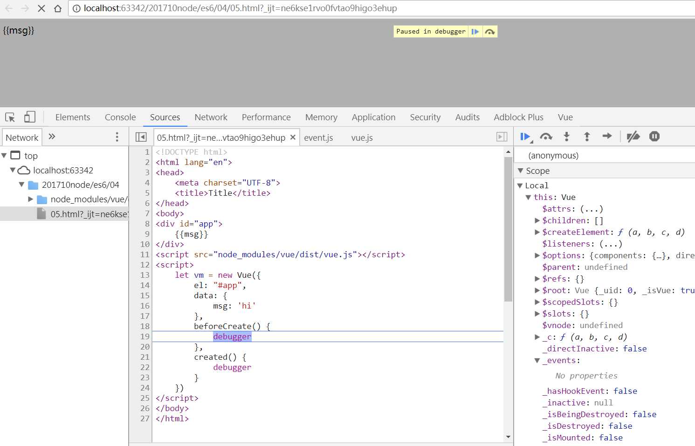Screen dimensions: 695x446
Task: Click the browser forward arrow
Action: click(25, 8)
